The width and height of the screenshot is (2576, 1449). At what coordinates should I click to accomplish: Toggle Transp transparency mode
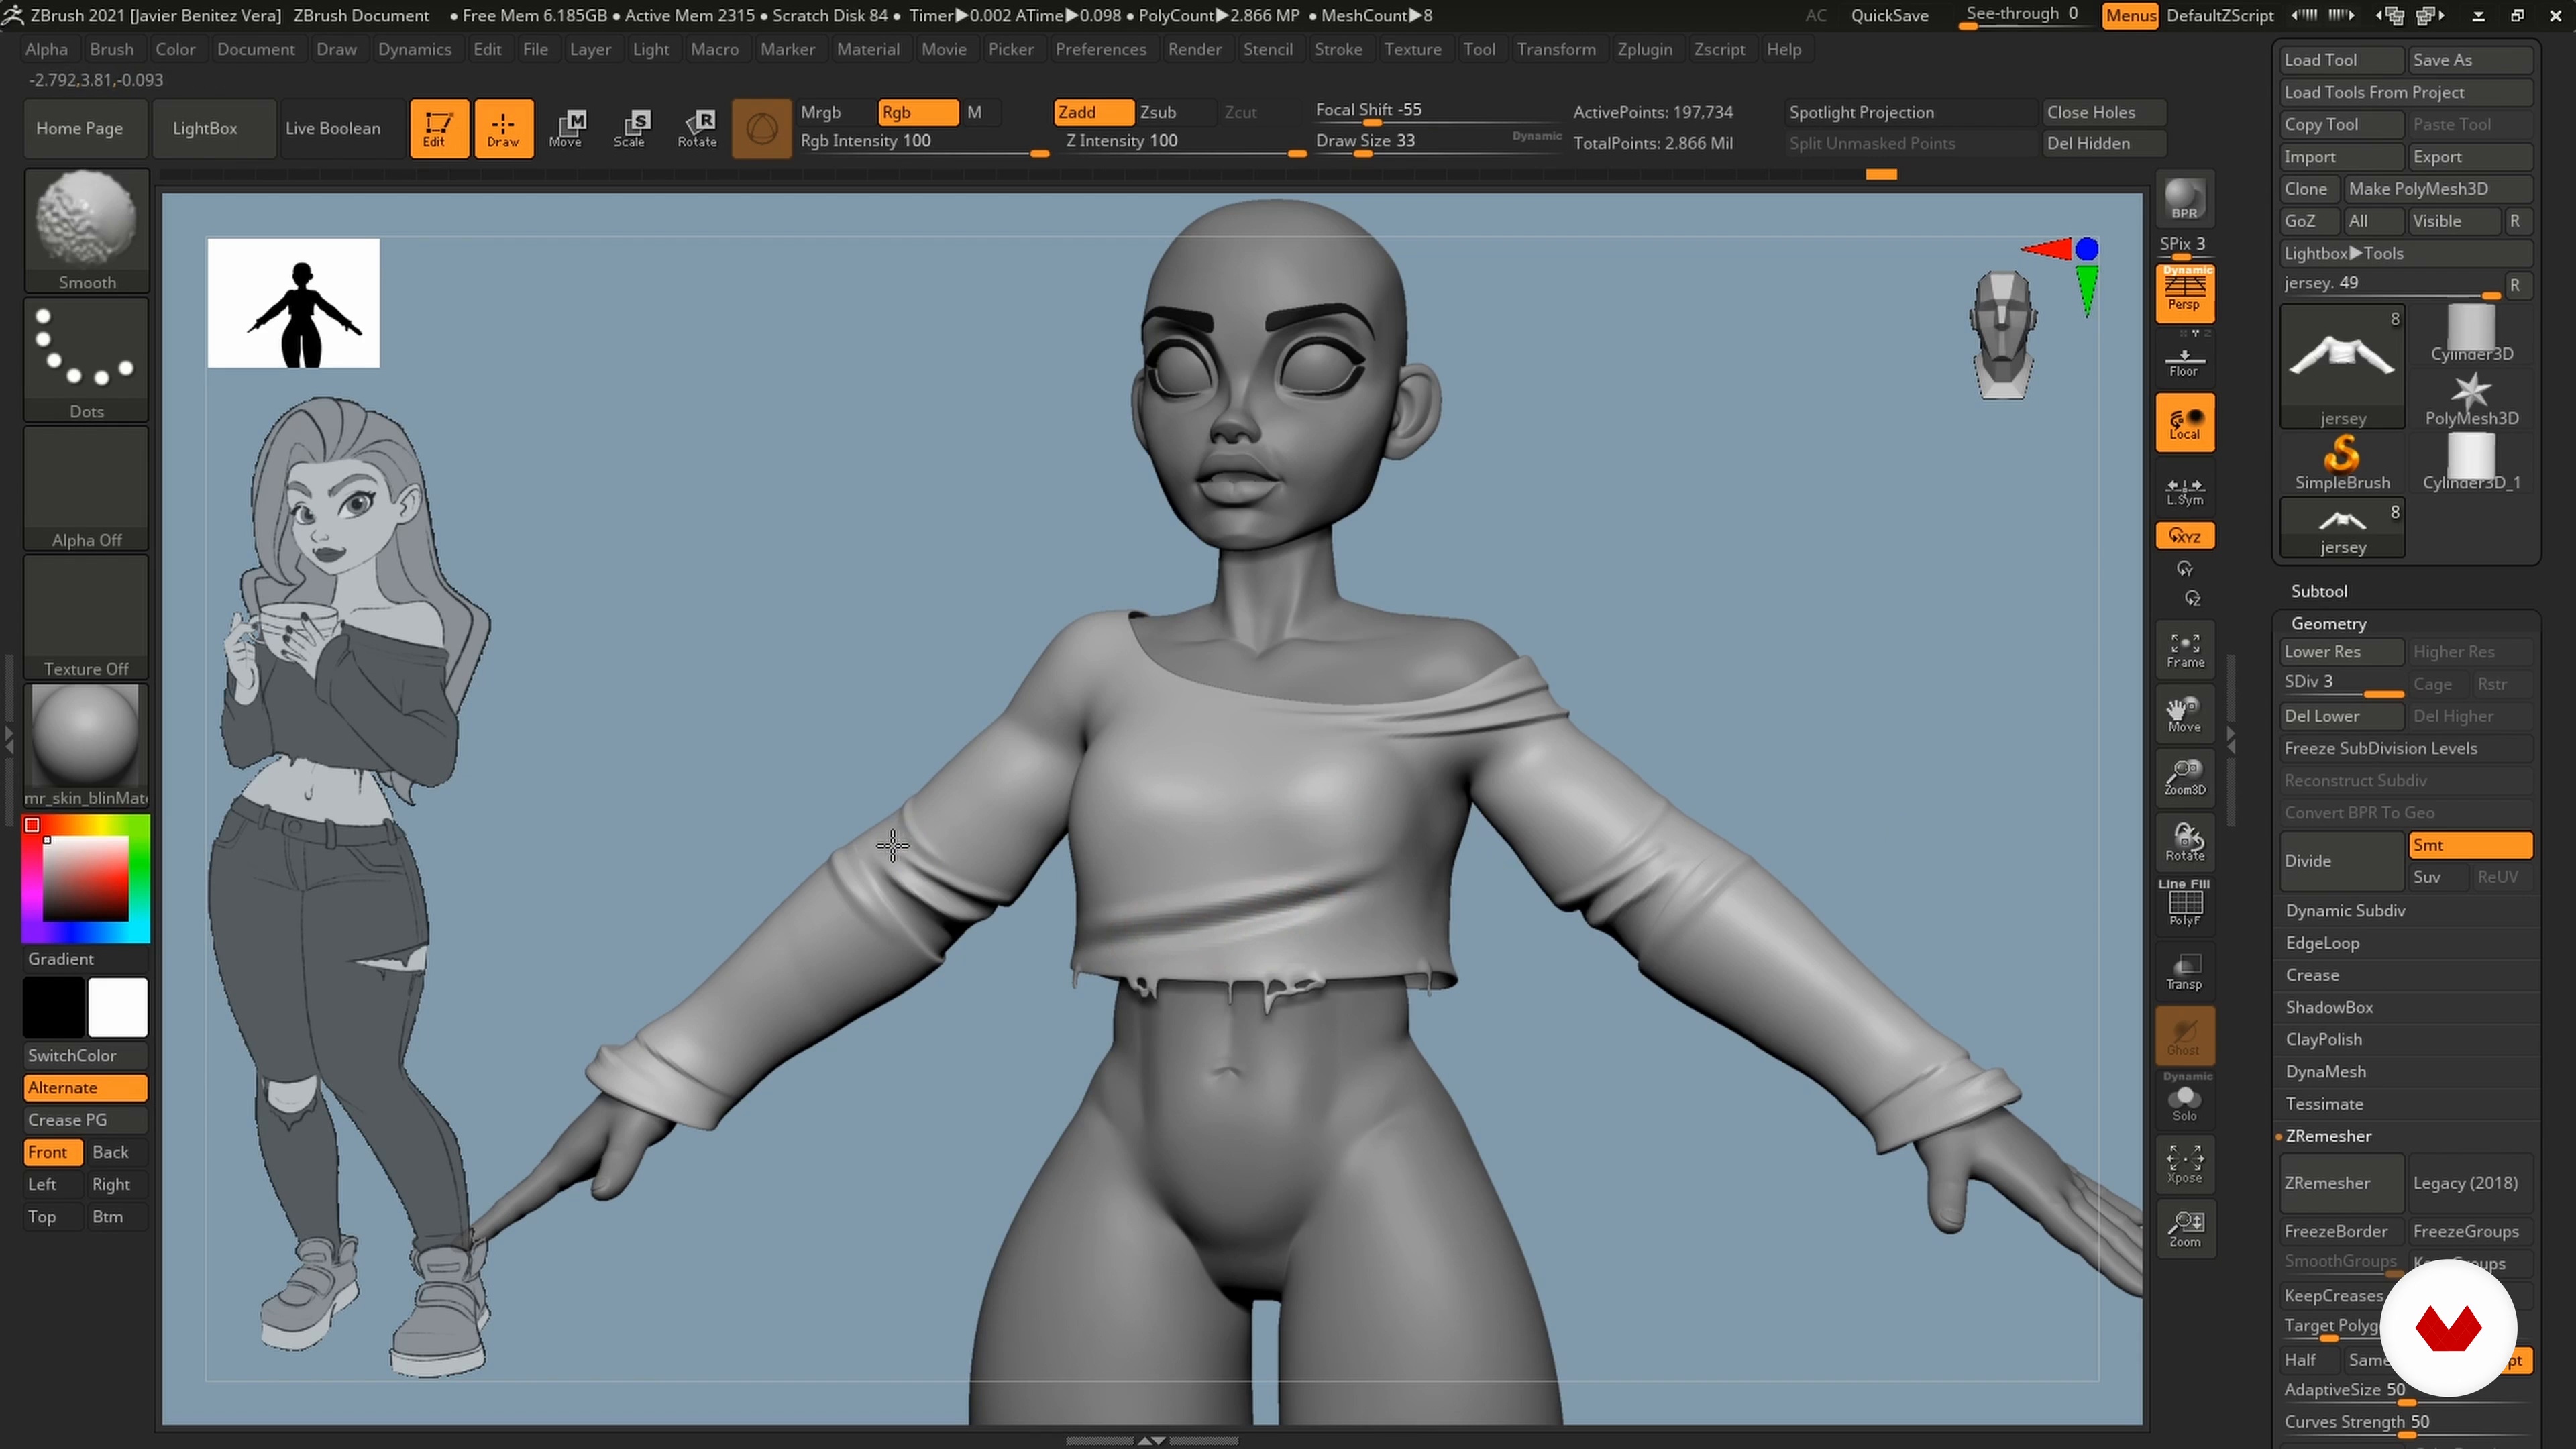click(x=2184, y=971)
